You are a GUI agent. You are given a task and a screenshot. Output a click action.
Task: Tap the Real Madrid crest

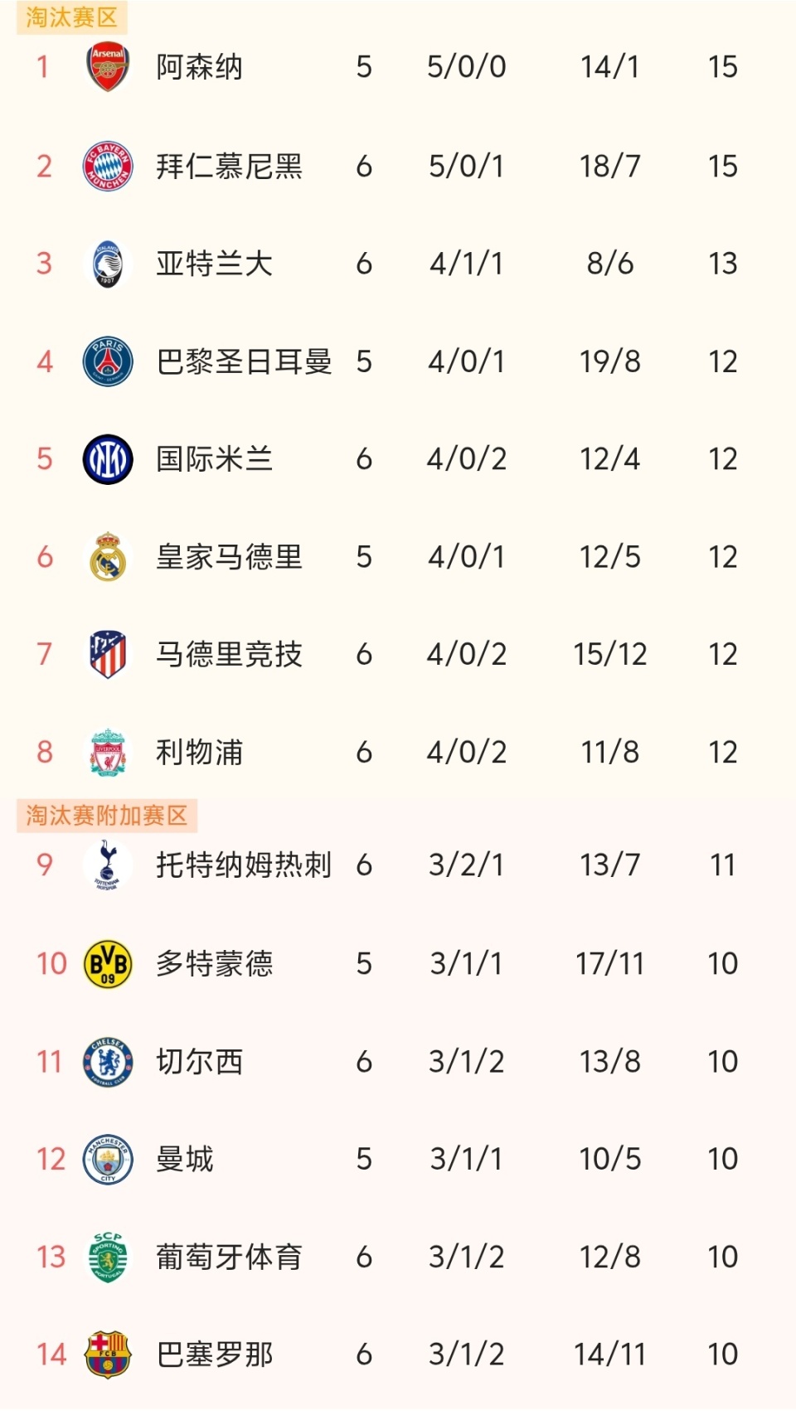point(108,557)
